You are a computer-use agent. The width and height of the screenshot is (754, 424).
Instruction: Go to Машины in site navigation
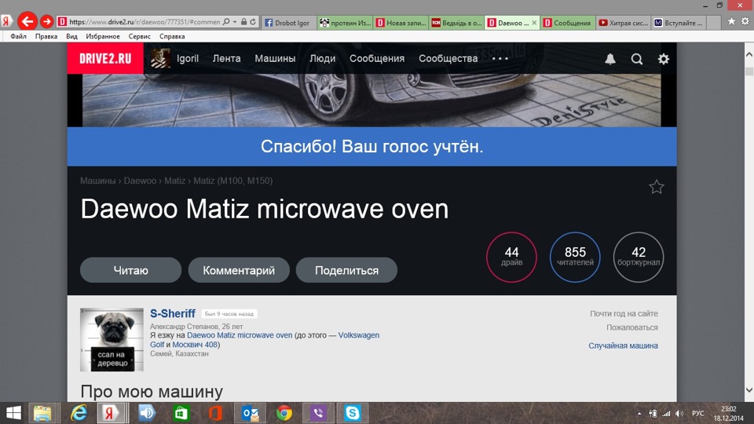click(x=275, y=58)
